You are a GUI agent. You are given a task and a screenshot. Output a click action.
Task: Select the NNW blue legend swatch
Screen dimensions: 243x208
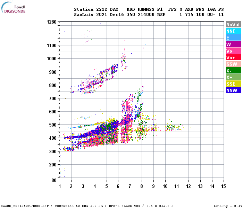pyautogui.click(x=233, y=90)
